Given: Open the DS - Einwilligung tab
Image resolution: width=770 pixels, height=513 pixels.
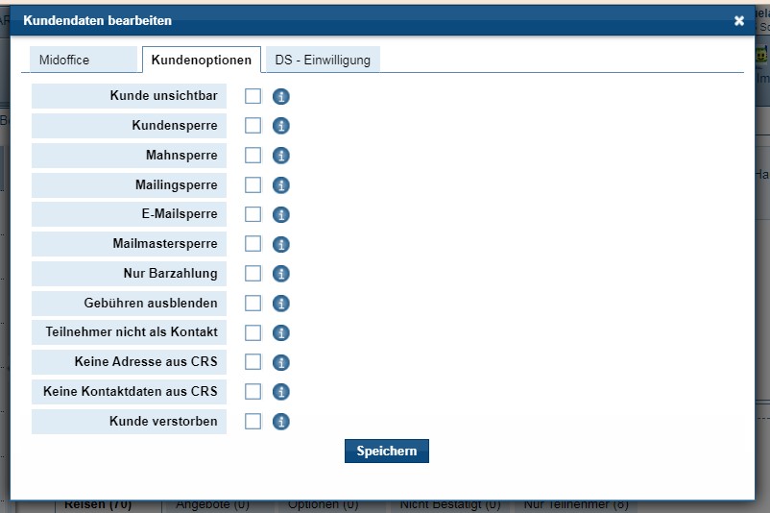Looking at the screenshot, I should click(323, 60).
